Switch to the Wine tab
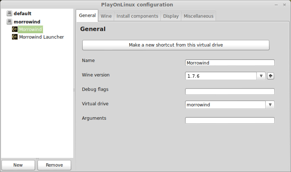The width and height of the screenshot is (291, 172). click(x=106, y=16)
